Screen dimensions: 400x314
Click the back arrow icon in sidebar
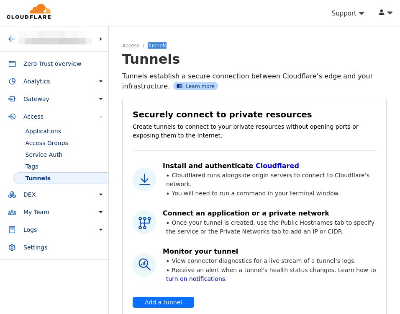coord(12,39)
